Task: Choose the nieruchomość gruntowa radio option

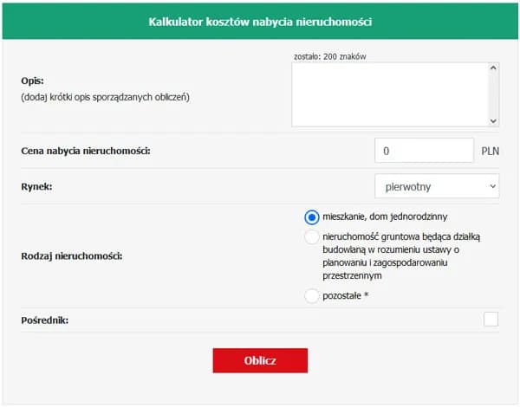Action: tap(312, 237)
